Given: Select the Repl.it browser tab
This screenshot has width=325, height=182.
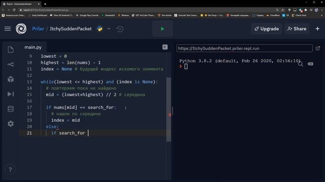Looking at the screenshot, I should click(21, 4).
